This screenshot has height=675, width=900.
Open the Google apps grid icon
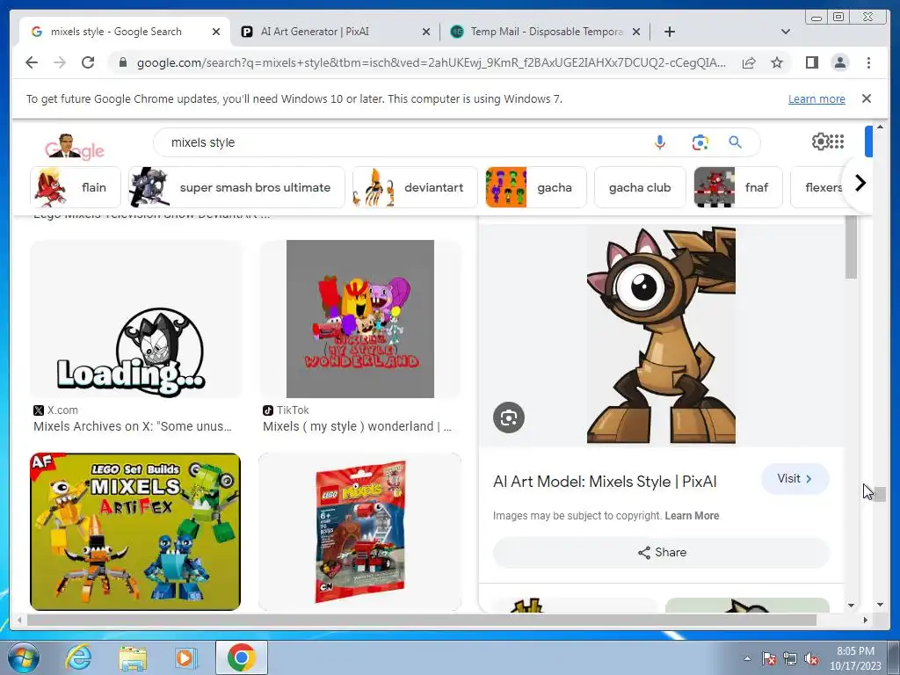point(837,142)
